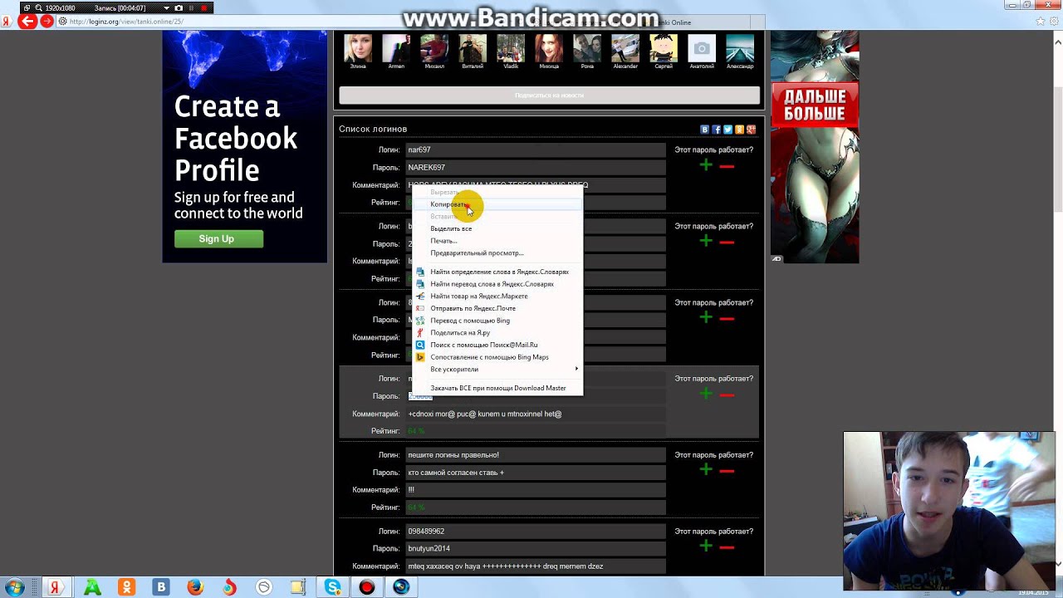The image size is (1063, 598).
Task: Vote green plus for login 098489962
Action: pos(706,547)
